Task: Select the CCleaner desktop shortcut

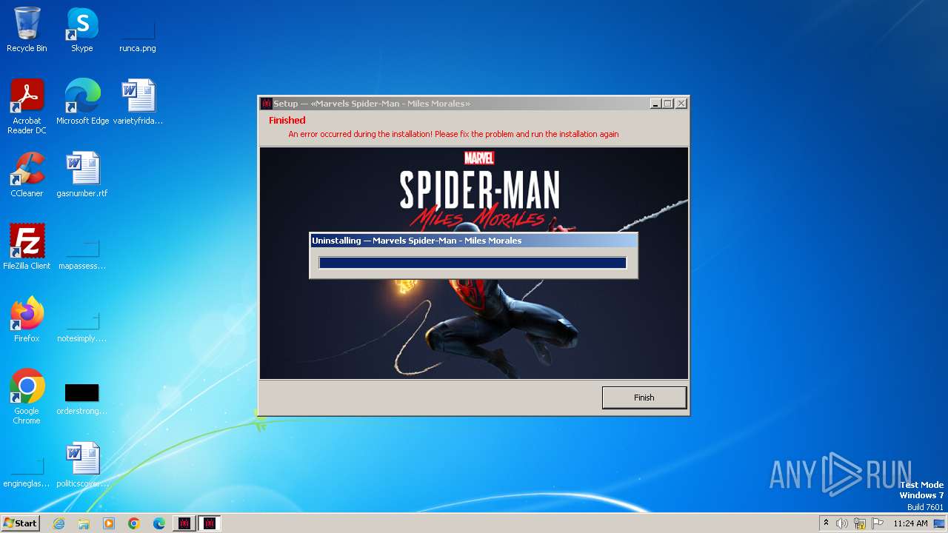Action: click(27, 175)
